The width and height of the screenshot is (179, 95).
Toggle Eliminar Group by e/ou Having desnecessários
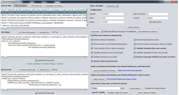[x=92, y=44]
